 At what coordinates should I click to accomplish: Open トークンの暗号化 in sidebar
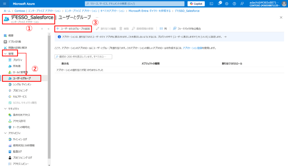pyautogui.click(x=21, y=127)
